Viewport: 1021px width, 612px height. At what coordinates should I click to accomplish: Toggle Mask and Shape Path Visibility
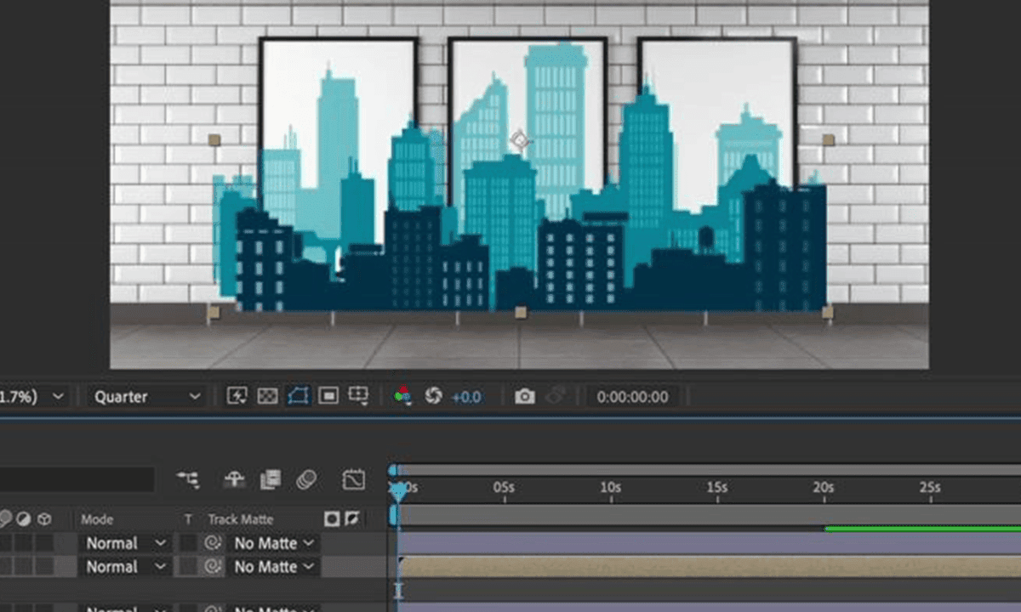point(298,395)
